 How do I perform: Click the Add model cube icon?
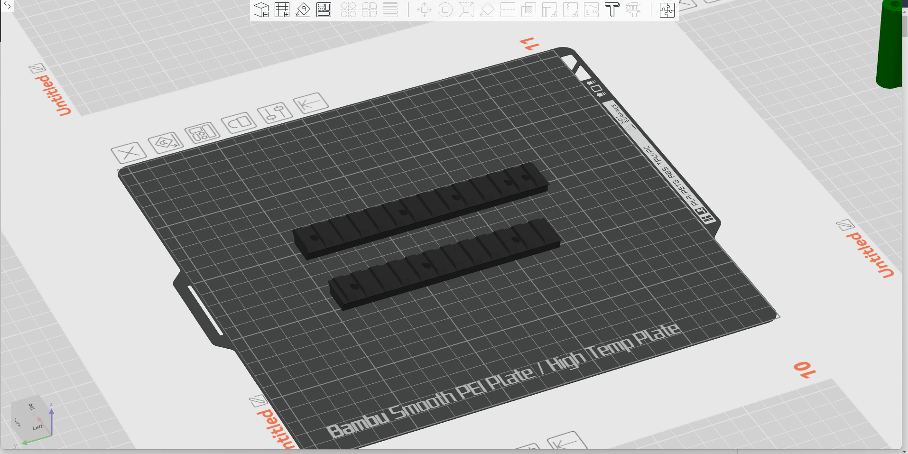click(261, 10)
